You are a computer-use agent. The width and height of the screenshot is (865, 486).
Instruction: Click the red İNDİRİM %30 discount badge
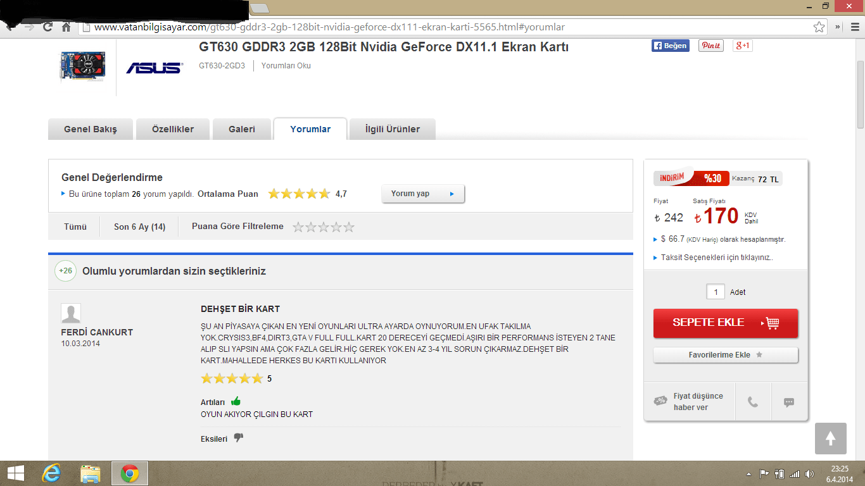point(691,178)
